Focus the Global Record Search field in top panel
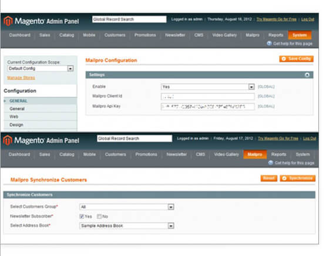 pyautogui.click(x=129, y=19)
